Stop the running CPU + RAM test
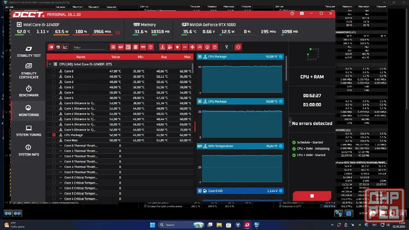Screen dimensions: 409x230 coord(312,196)
